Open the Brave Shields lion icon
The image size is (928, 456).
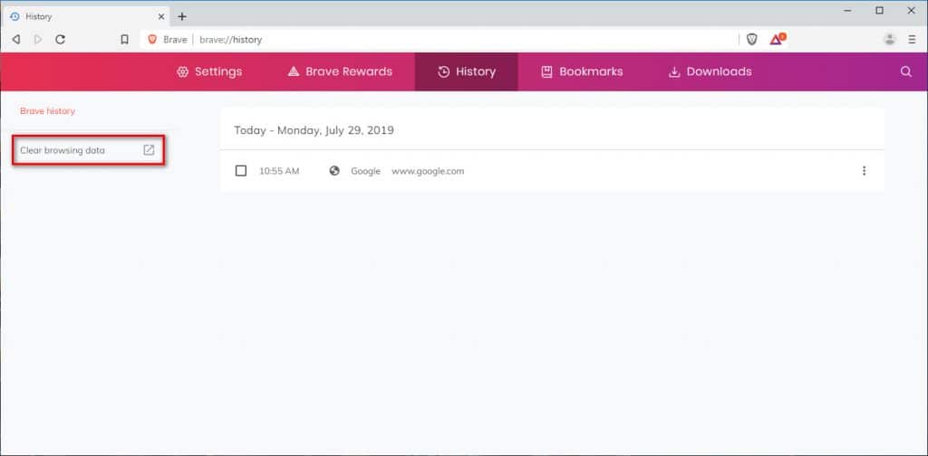click(x=751, y=40)
